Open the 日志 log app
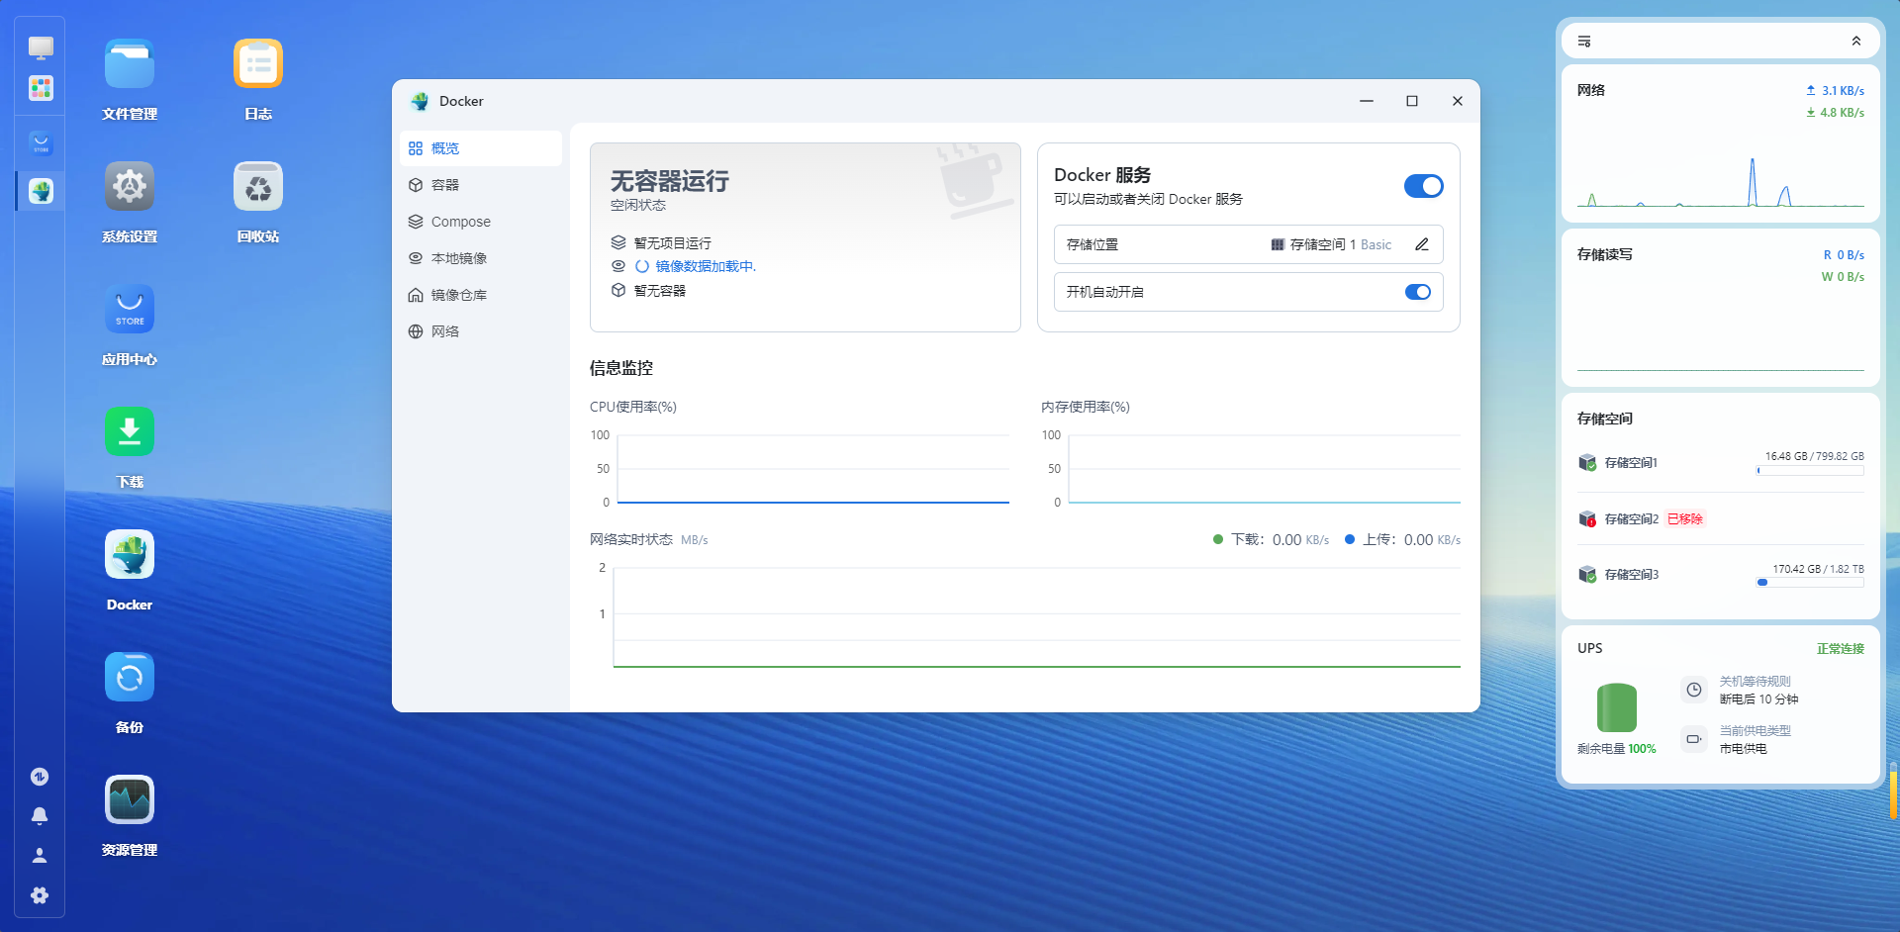Viewport: 1900px width, 932px height. click(258, 64)
